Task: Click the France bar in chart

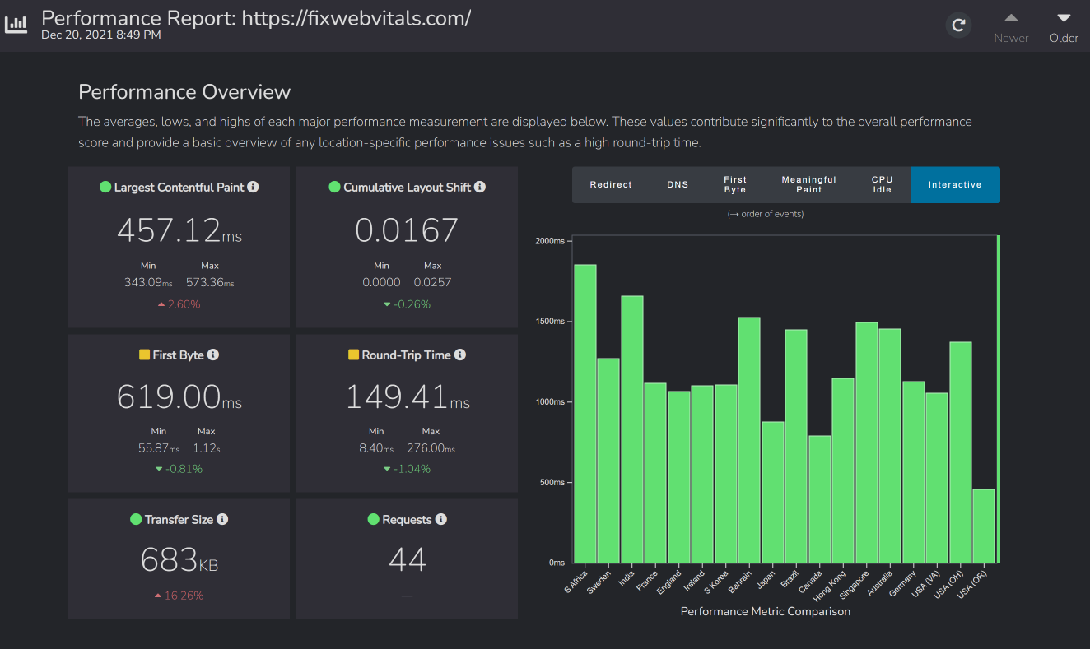Action: [655, 473]
